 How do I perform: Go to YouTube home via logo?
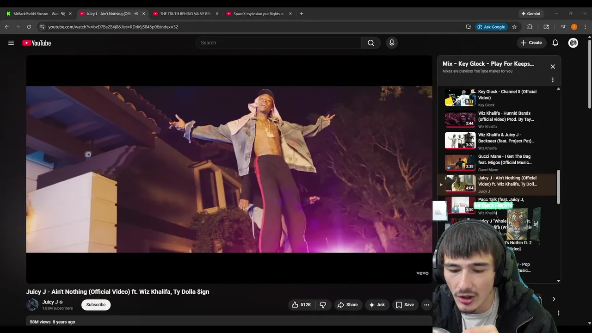(37, 43)
